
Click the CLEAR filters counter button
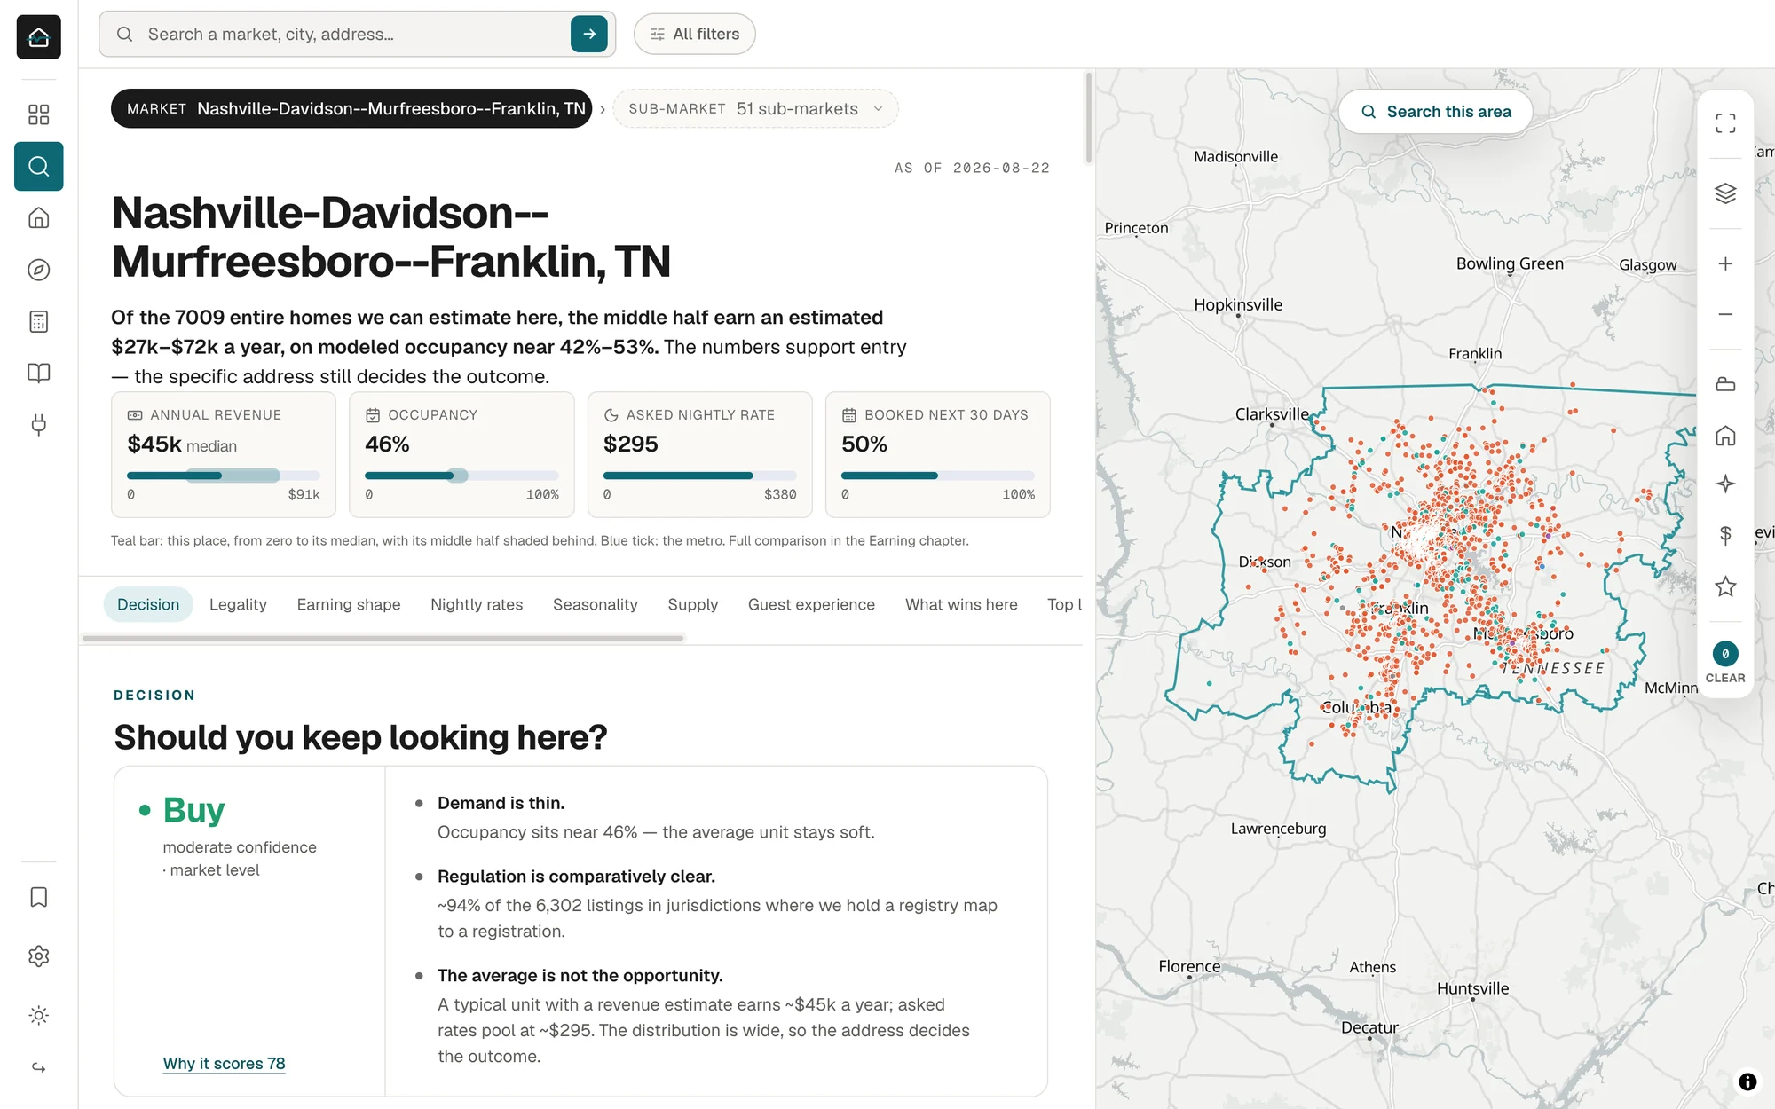point(1725,662)
